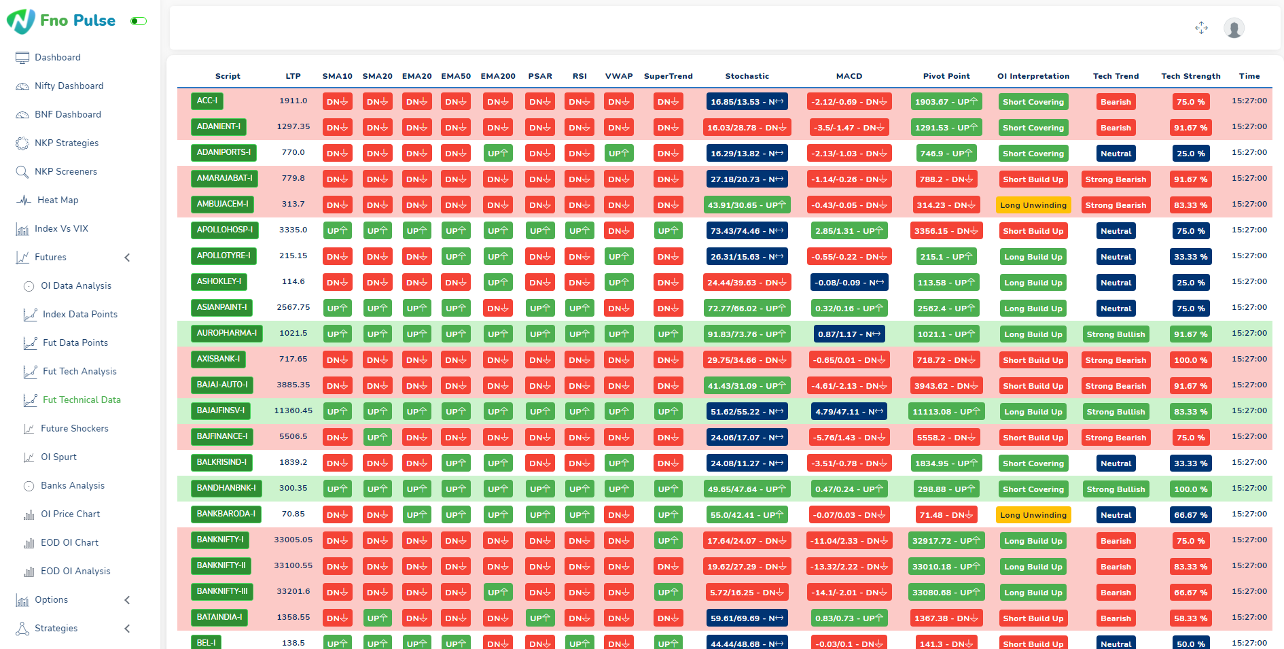The width and height of the screenshot is (1284, 649).
Task: Click BANKNIFTY-III Pivot Point 33080.68 badge
Action: point(946,593)
